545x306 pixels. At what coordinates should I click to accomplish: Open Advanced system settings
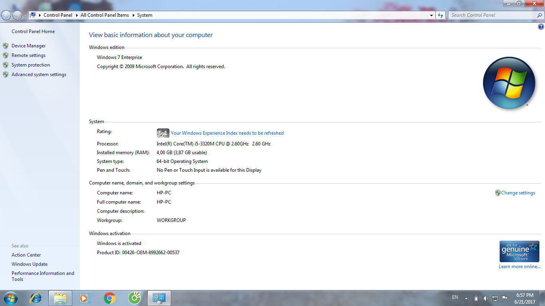39,75
